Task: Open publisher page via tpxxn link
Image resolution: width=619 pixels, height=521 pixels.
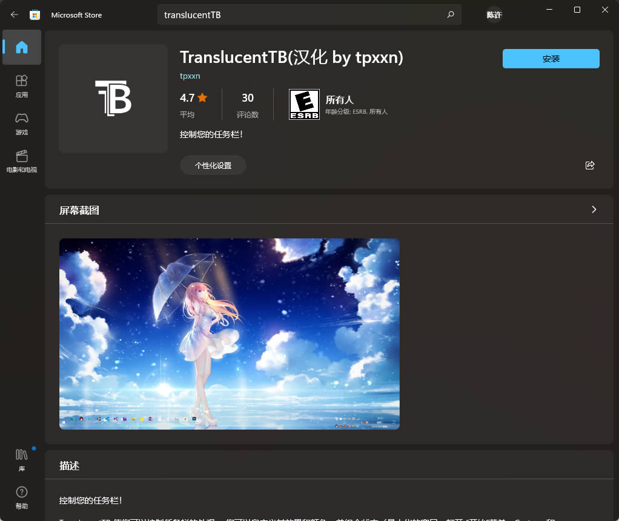Action: click(x=190, y=76)
